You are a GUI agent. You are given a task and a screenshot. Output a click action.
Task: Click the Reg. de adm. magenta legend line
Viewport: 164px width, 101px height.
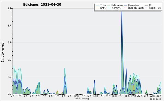tap(125, 8)
